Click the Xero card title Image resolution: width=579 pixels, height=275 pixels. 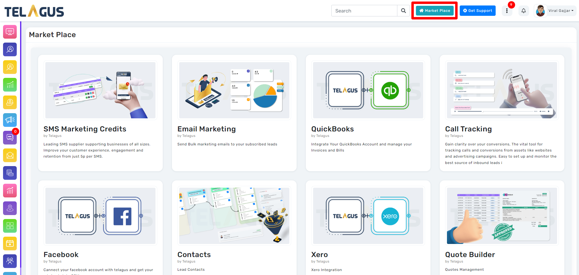pos(319,255)
